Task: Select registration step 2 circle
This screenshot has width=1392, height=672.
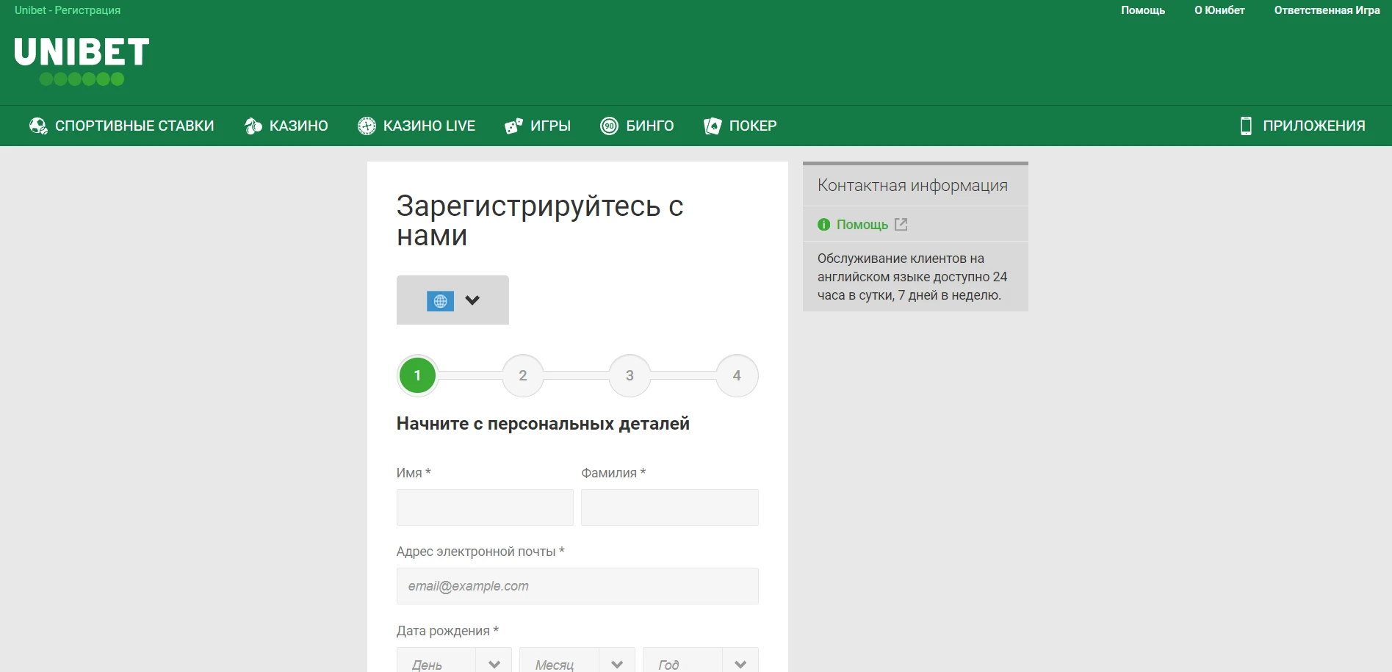Action: click(523, 375)
